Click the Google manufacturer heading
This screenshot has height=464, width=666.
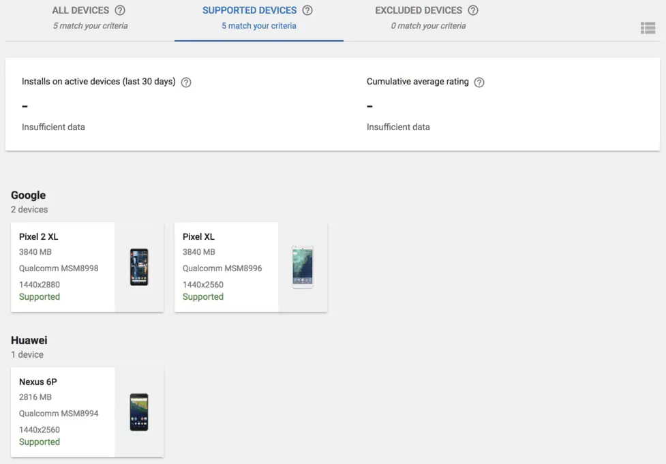[x=29, y=196]
